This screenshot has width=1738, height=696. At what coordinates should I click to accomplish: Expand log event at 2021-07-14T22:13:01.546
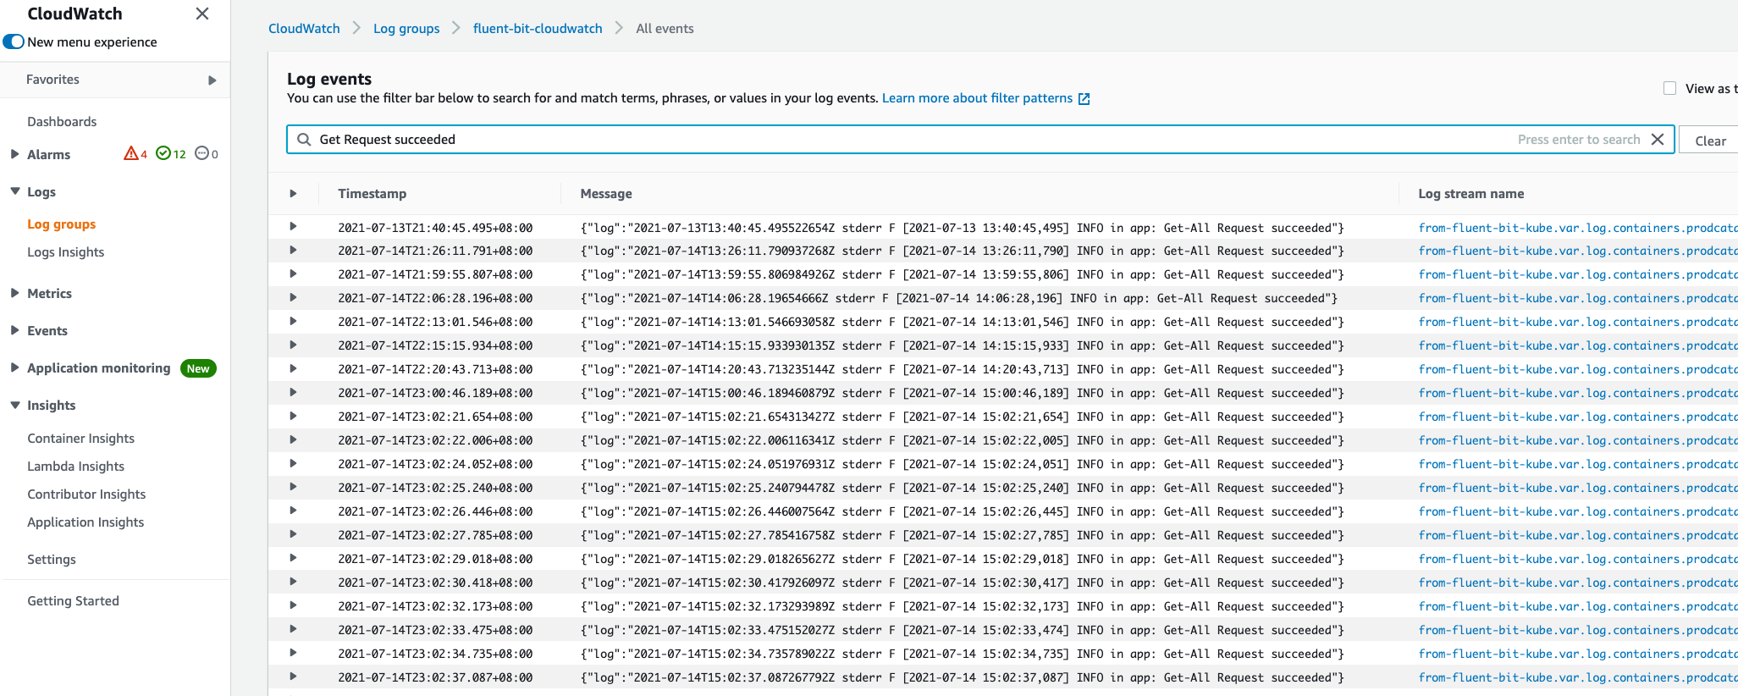coord(293,321)
